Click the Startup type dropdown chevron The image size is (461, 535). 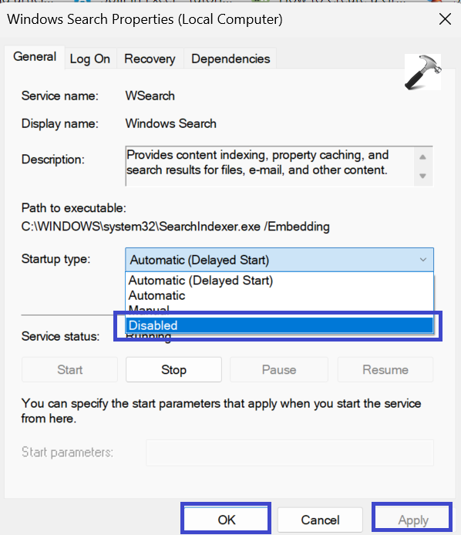423,260
